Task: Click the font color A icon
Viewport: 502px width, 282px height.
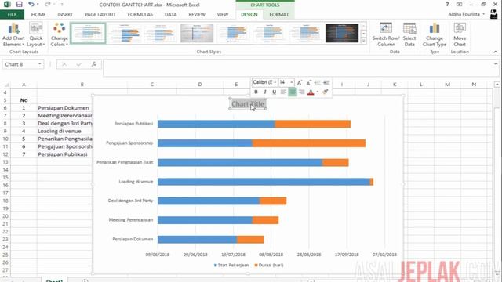Action: (311, 92)
